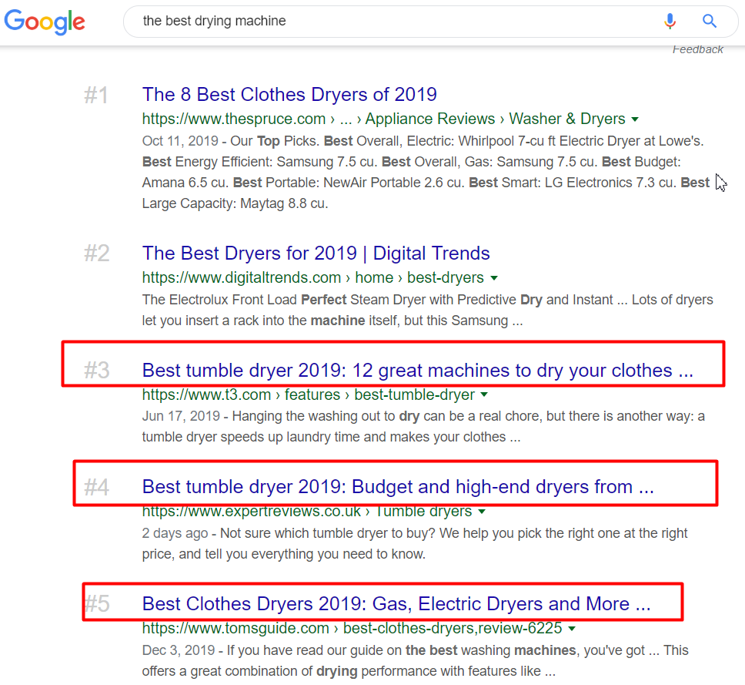Screen dimensions: 745x685
Task: Click the 'The Electrolux Front Load' snippet text
Action: (x=219, y=300)
